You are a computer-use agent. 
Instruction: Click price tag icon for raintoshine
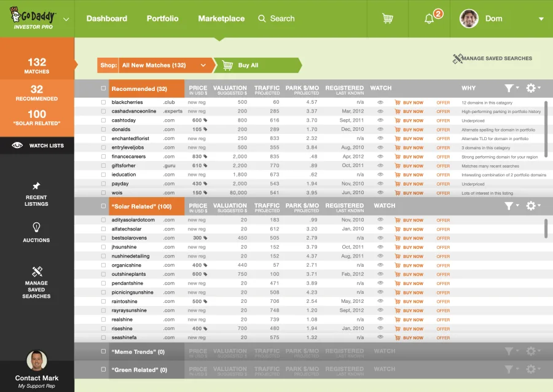205,302
